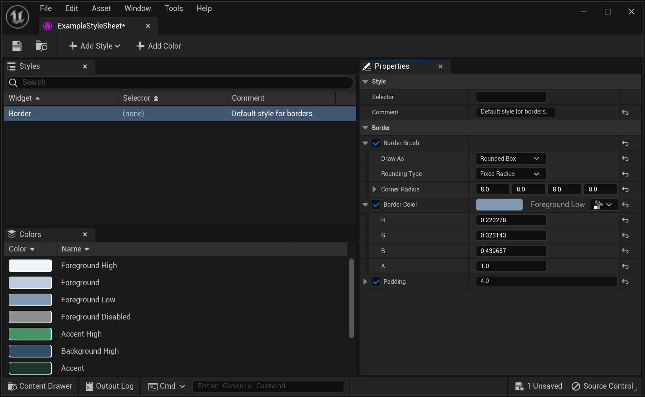This screenshot has height=397, width=645.
Task: Uncheck the Border Color checkbox
Action: [376, 204]
